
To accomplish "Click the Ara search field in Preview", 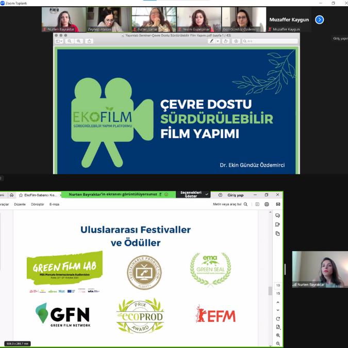I will (x=270, y=41).
